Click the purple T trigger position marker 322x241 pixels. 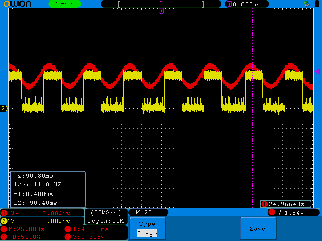click(161, 11)
